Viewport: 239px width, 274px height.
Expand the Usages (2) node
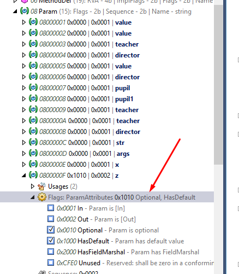pyautogui.click(x=33, y=186)
